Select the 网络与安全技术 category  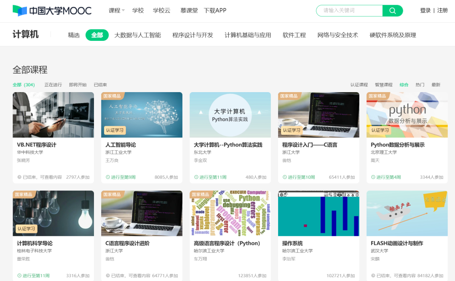tap(338, 35)
